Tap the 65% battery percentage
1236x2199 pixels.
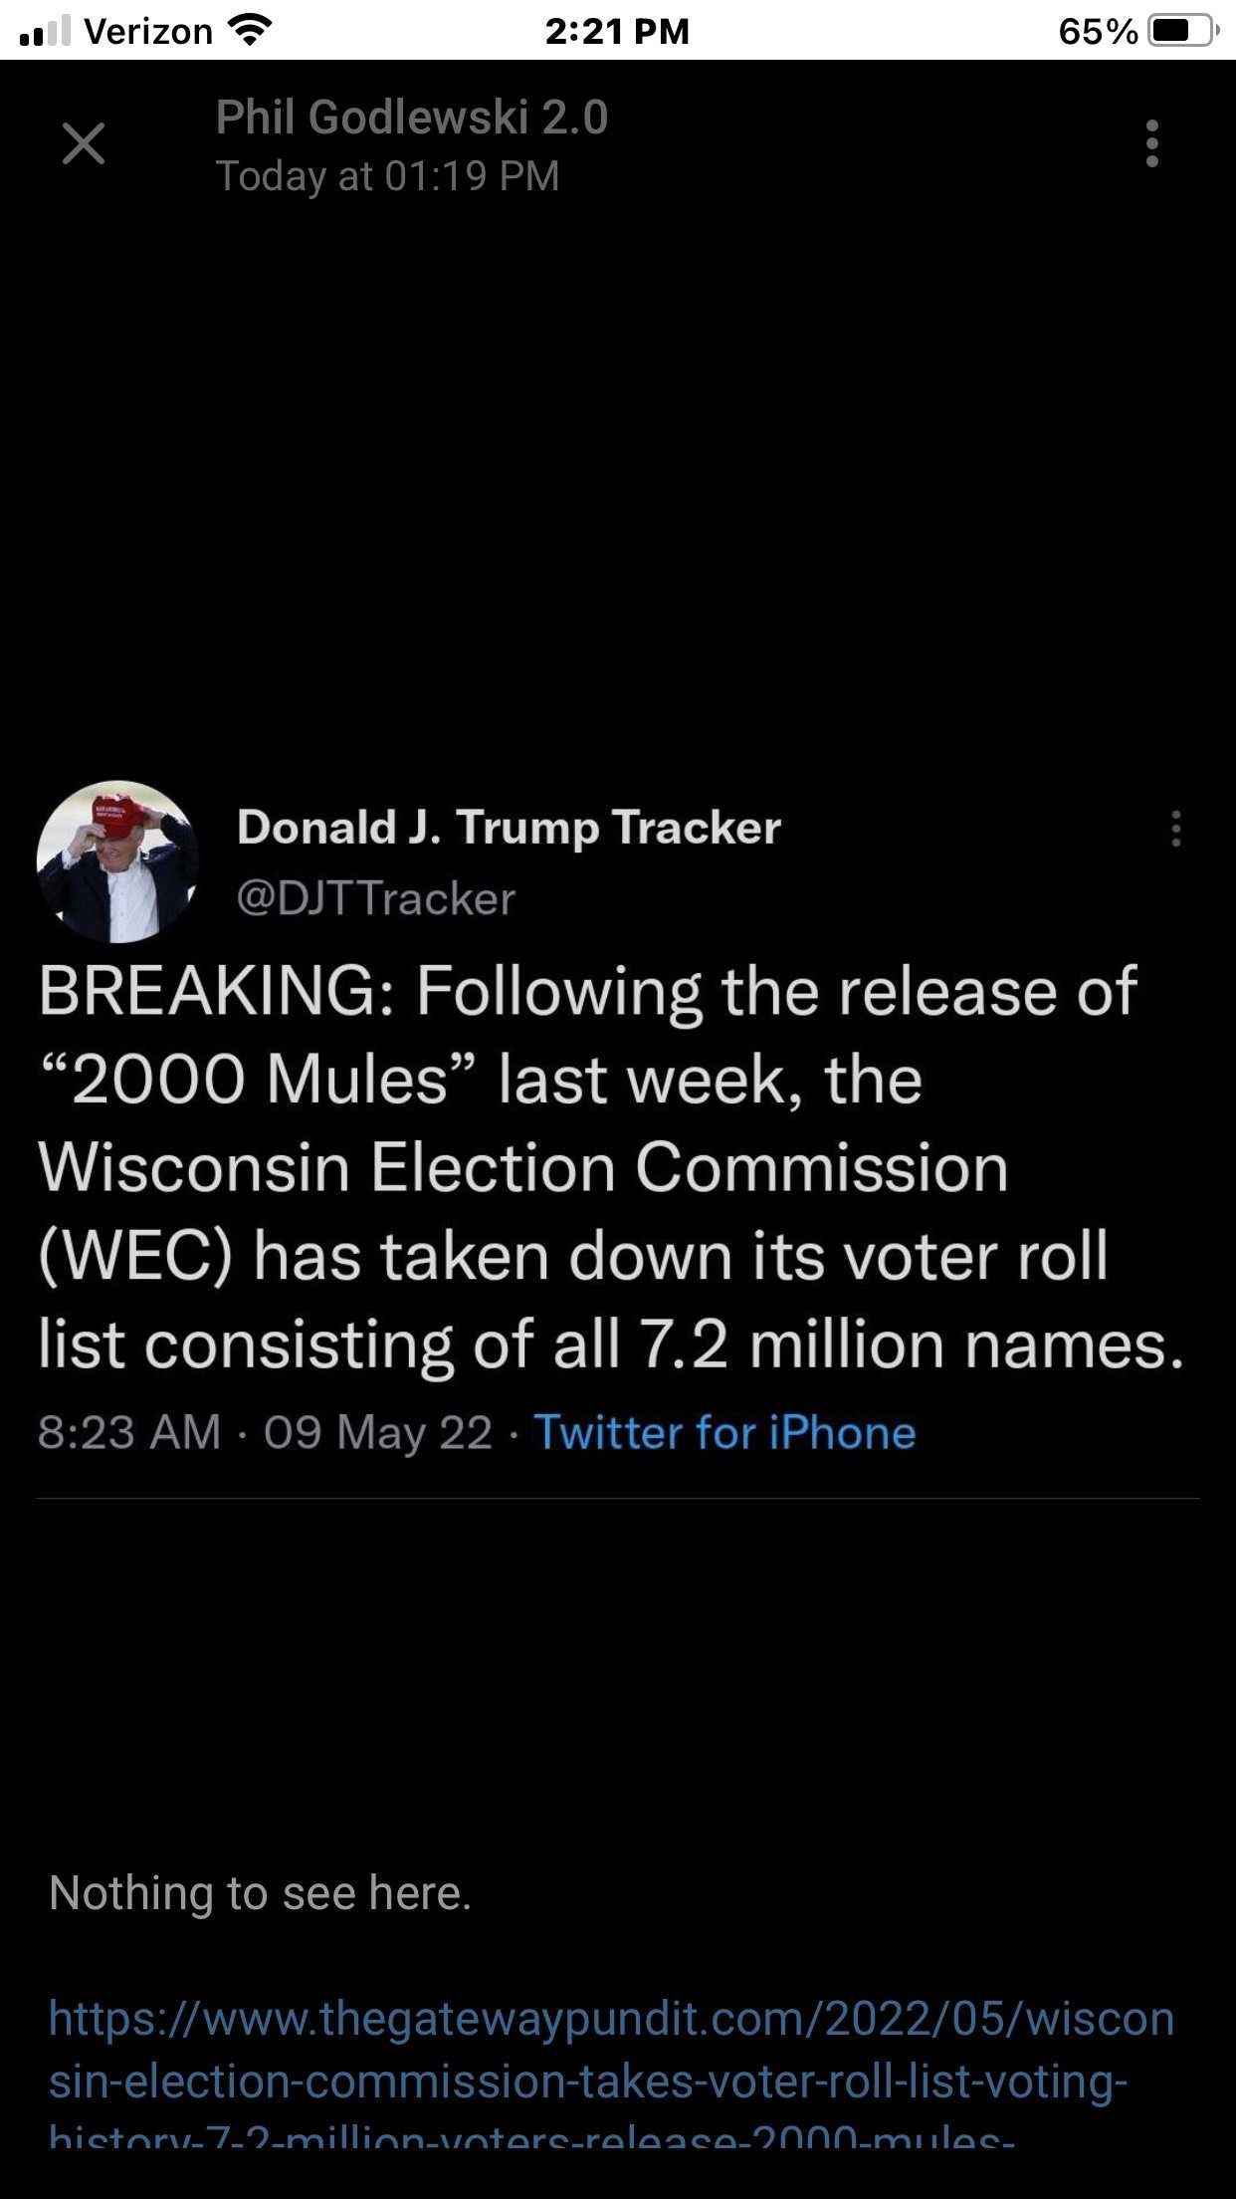(1098, 31)
